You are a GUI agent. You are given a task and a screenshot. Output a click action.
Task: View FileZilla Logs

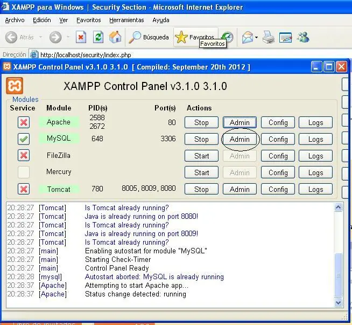click(x=315, y=156)
